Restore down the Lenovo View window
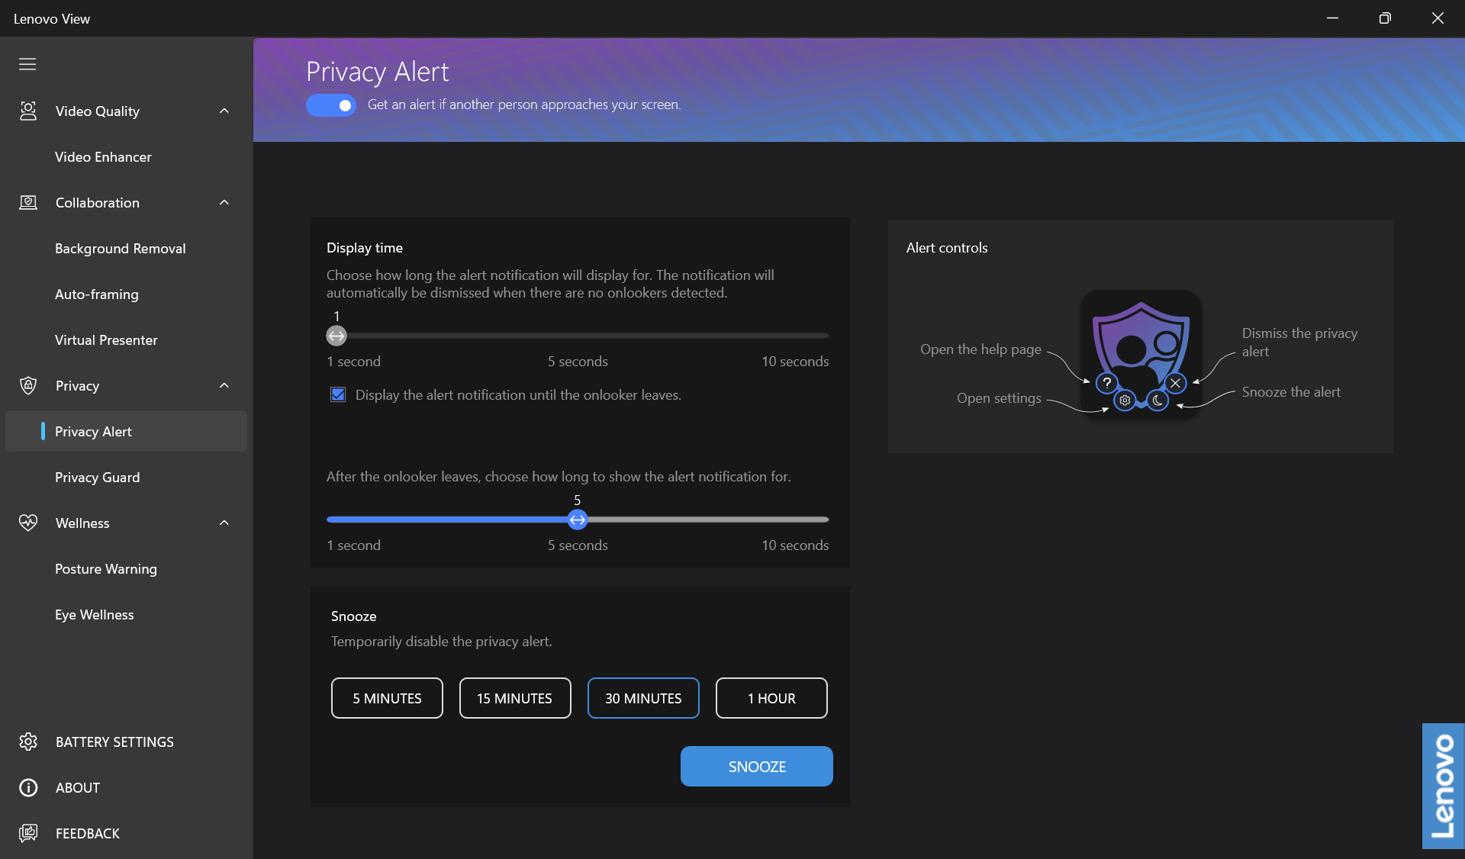 pyautogui.click(x=1385, y=18)
